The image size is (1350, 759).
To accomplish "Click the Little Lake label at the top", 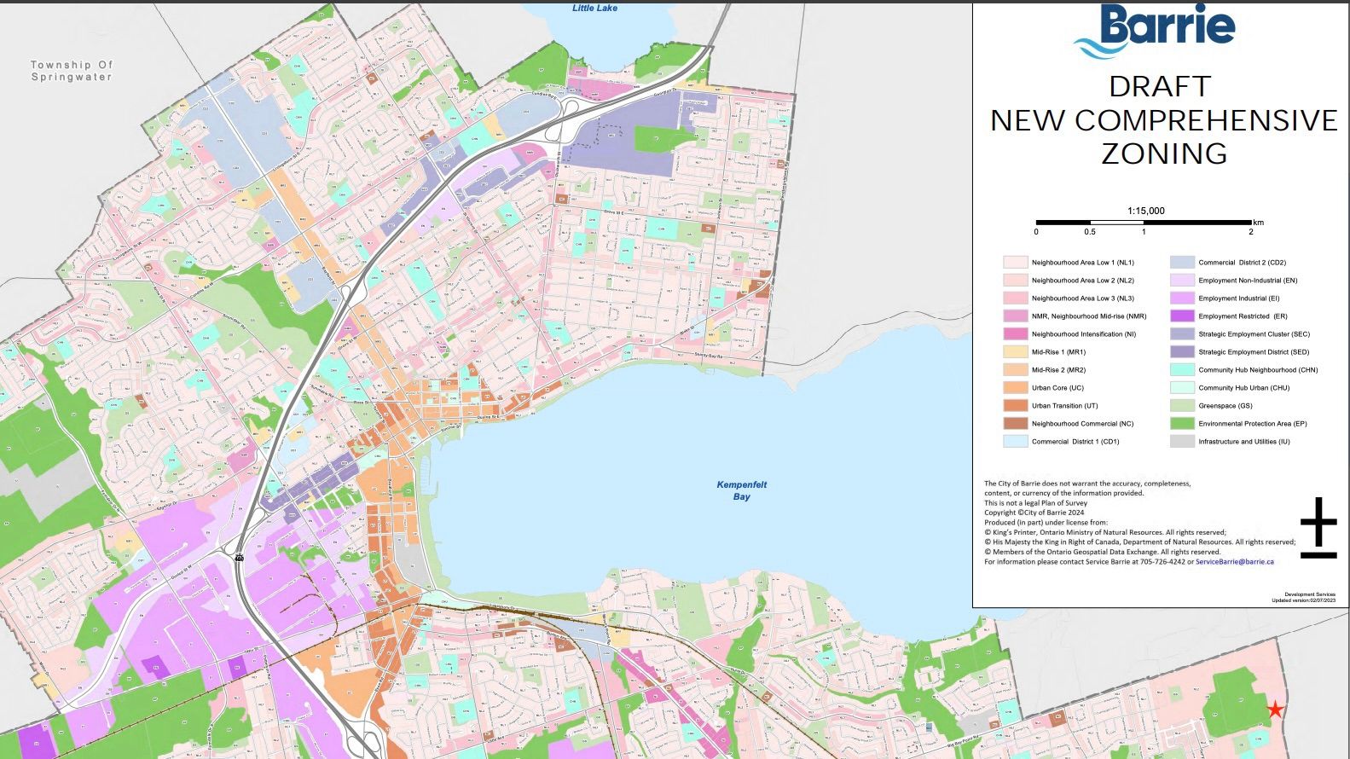I will [594, 9].
